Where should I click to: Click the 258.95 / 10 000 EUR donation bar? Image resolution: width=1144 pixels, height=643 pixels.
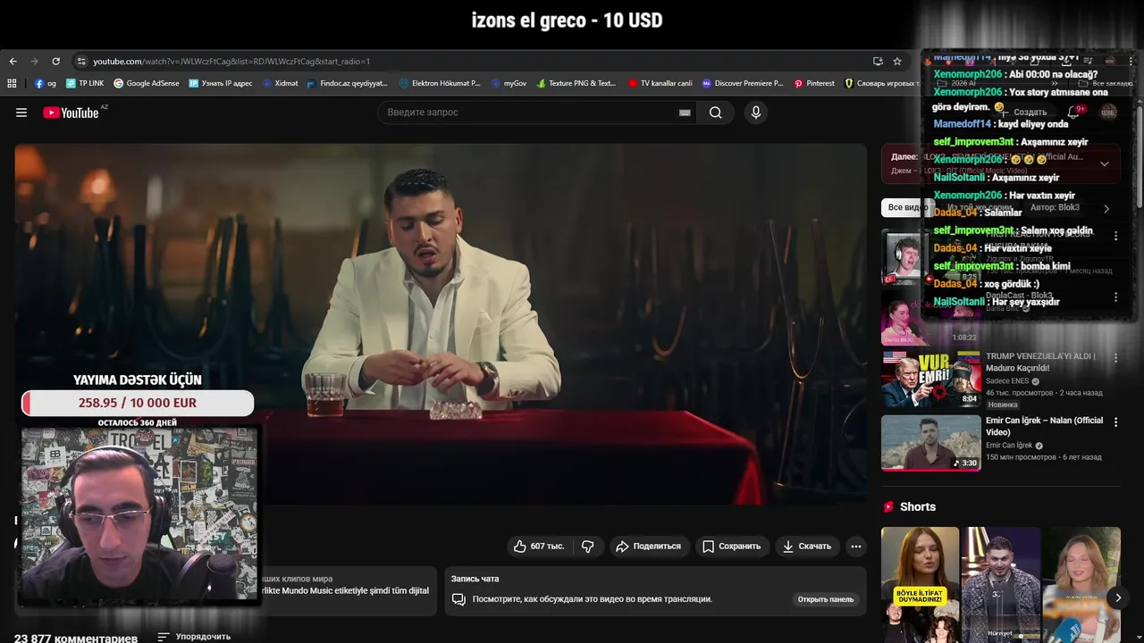[138, 403]
